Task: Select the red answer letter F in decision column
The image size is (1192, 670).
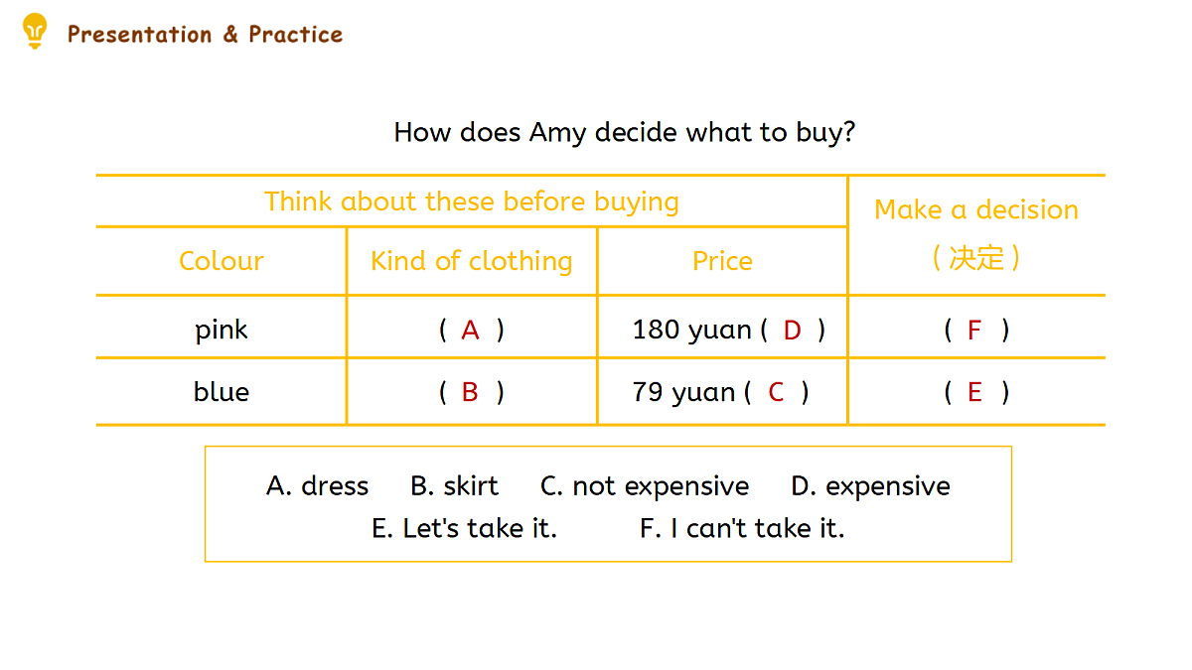Action: click(974, 331)
